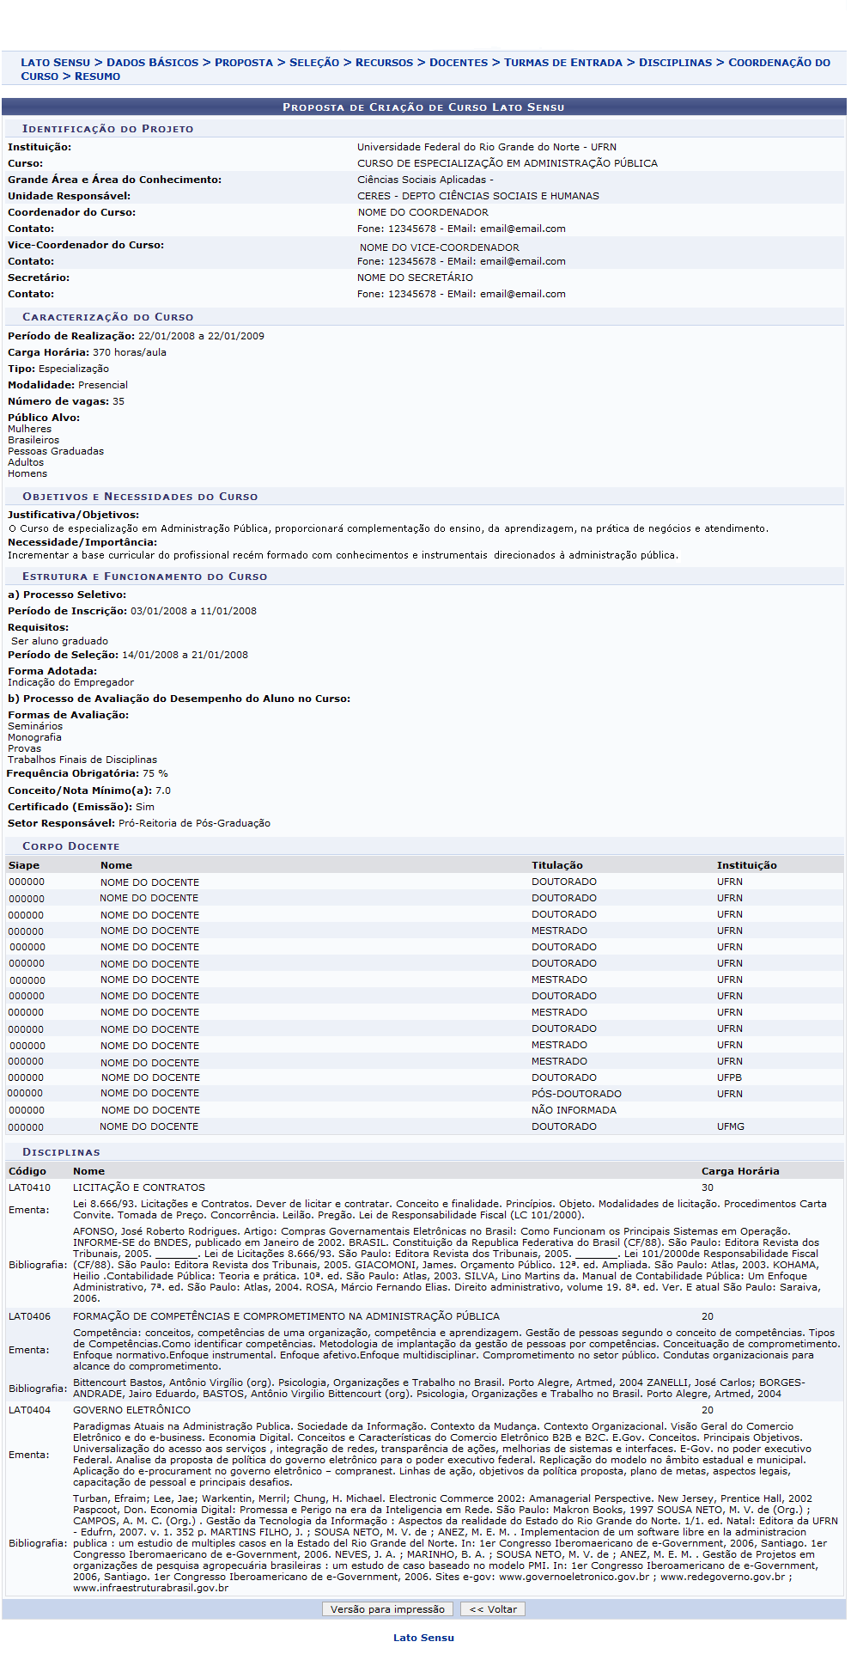Image resolution: width=851 pixels, height=1654 pixels.
Task: Select NÃO INFORMADA titulação cell
Action: (x=574, y=1110)
